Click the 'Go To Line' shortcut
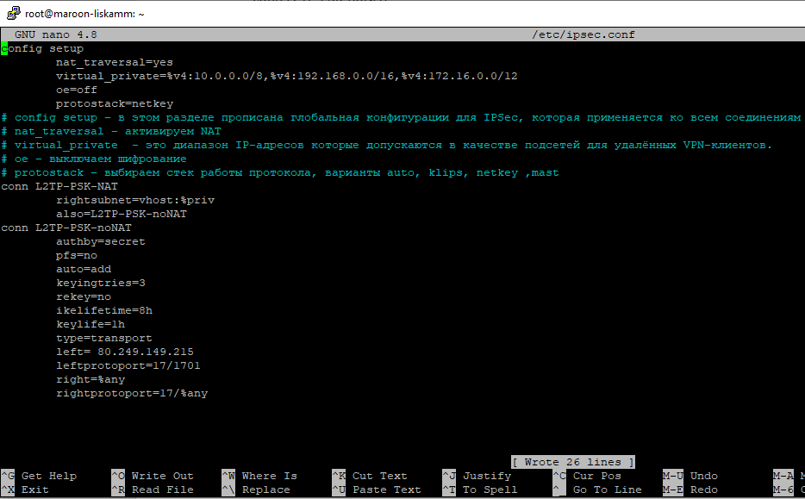 (x=597, y=490)
